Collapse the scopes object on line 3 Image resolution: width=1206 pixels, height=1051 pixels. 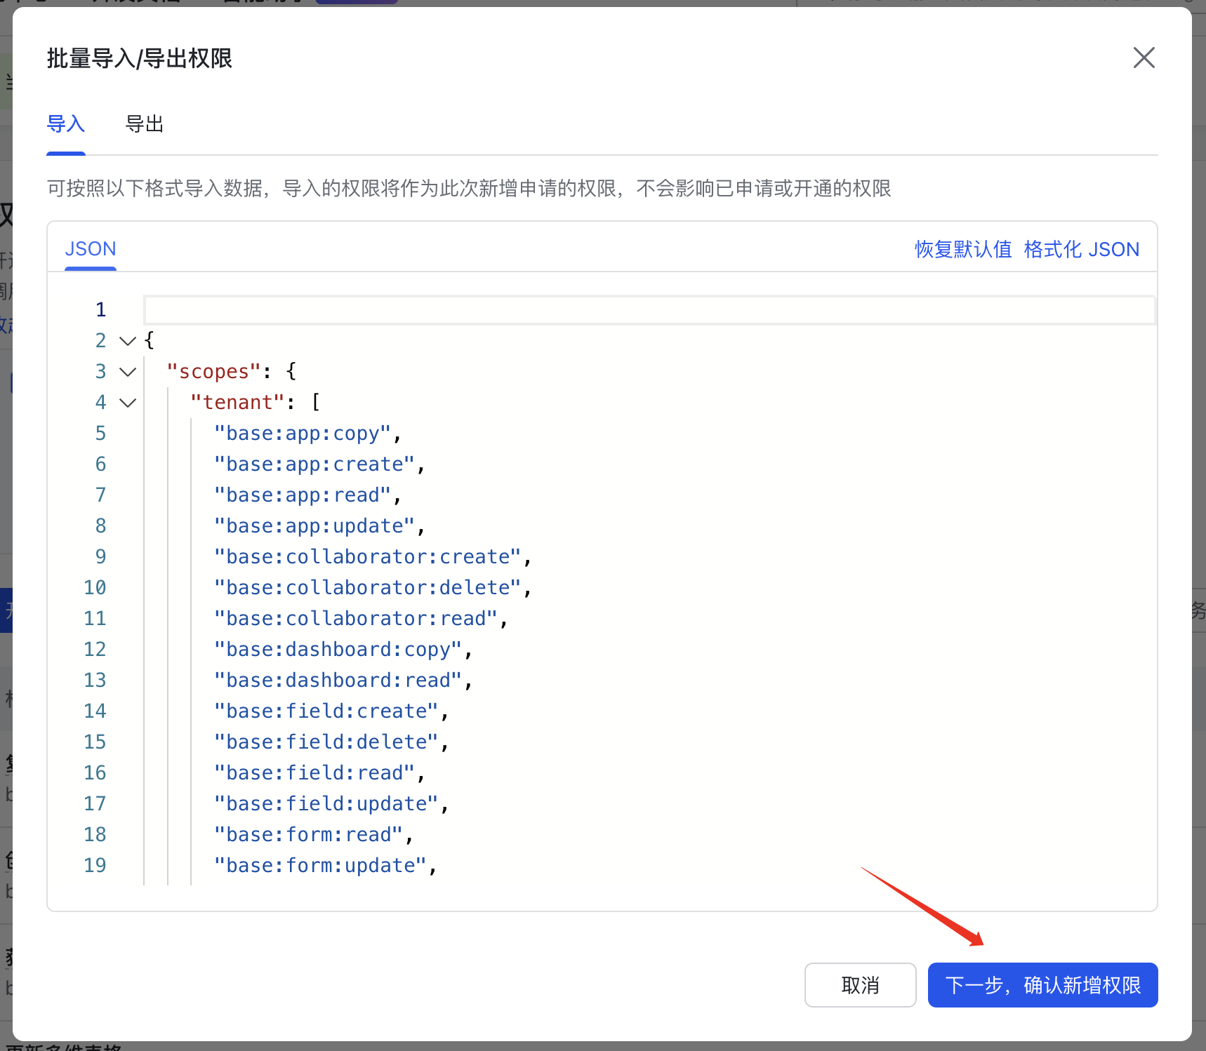pos(127,371)
